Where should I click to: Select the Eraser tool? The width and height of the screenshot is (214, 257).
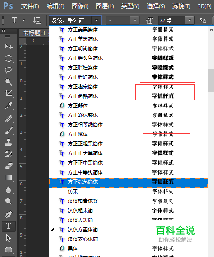(x=9, y=166)
